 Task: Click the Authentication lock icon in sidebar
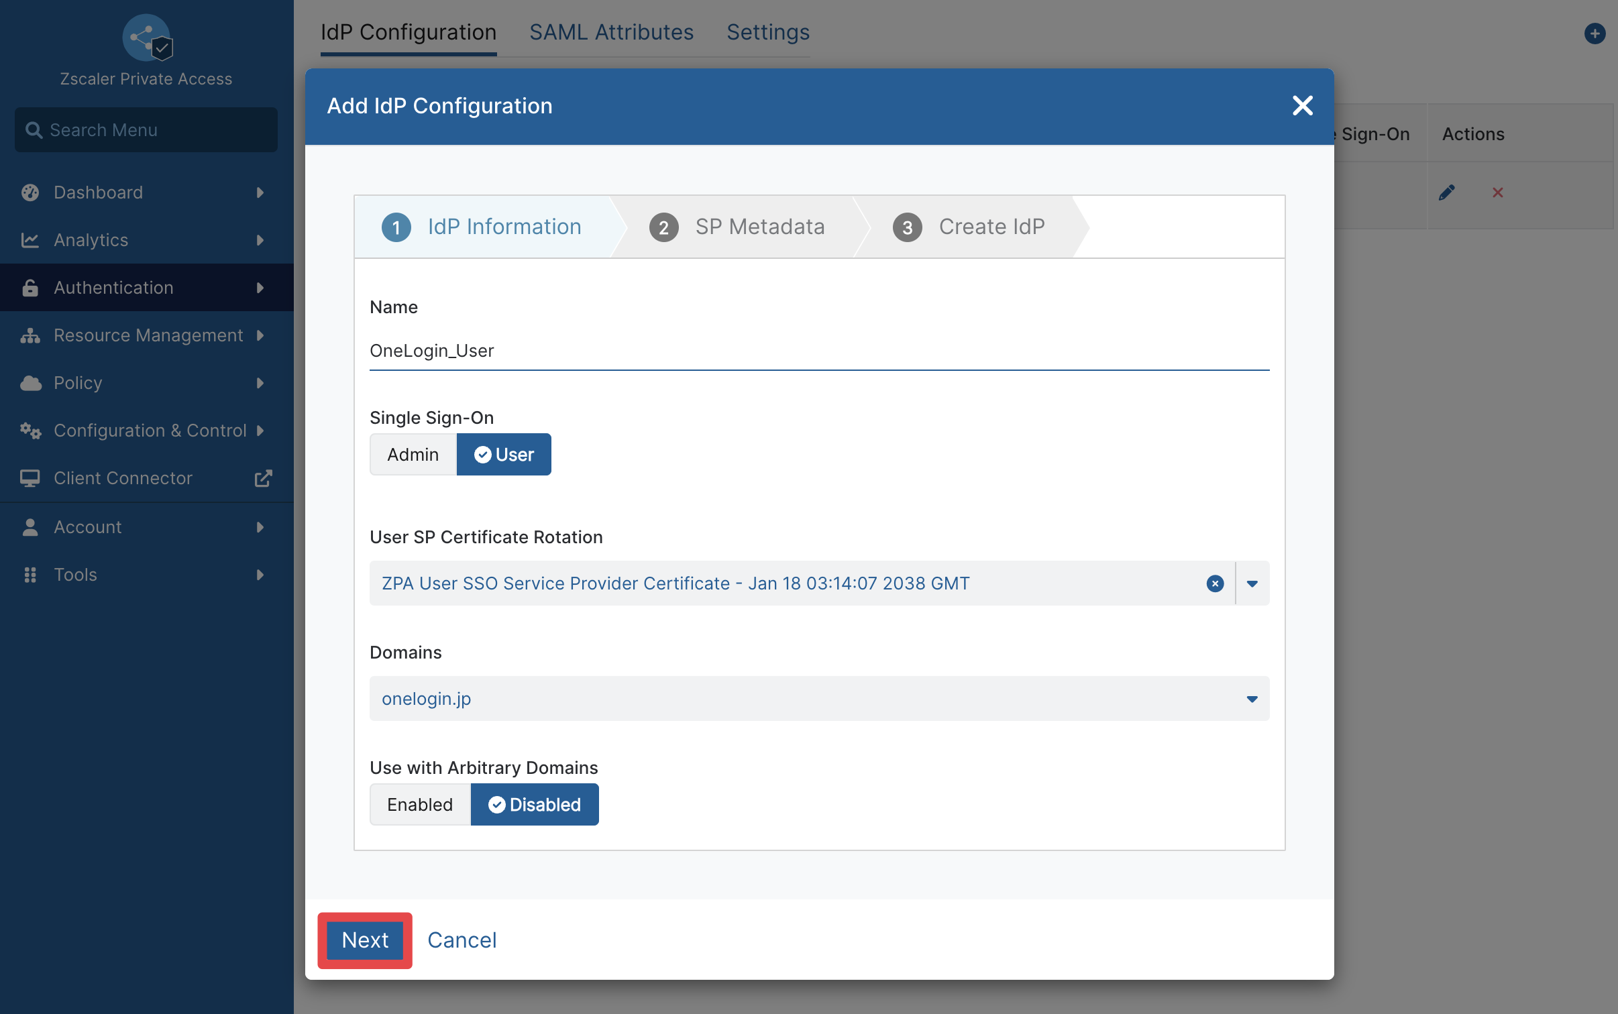(x=30, y=288)
